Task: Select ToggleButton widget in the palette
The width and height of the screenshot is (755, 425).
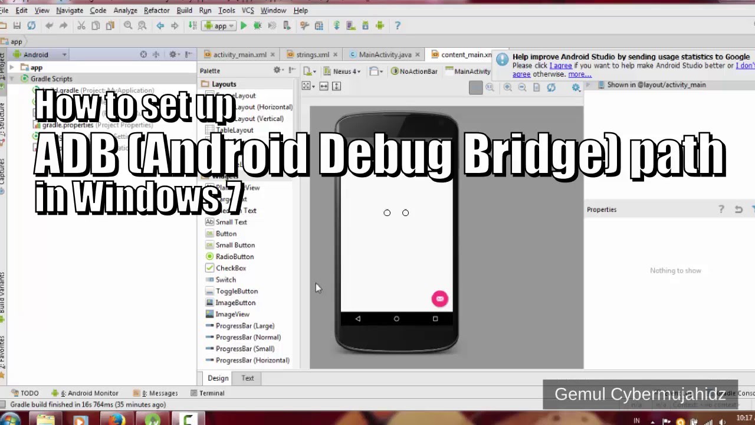Action: coord(231,291)
